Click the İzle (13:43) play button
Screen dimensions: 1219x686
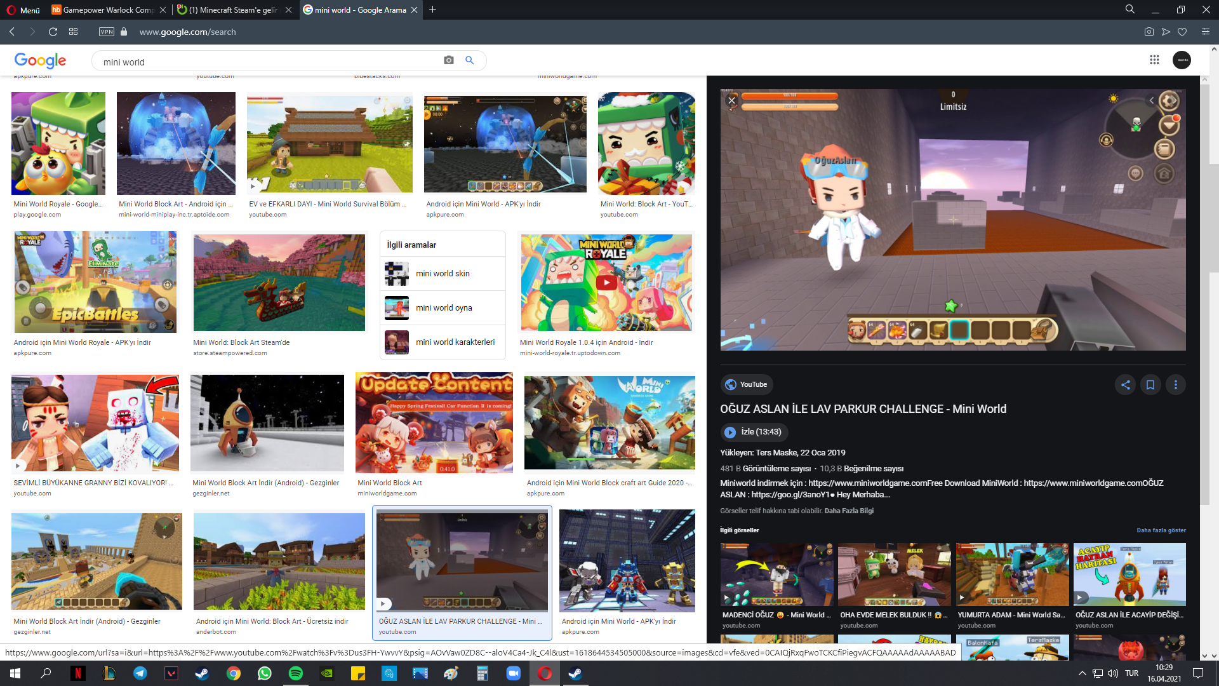[x=754, y=432]
